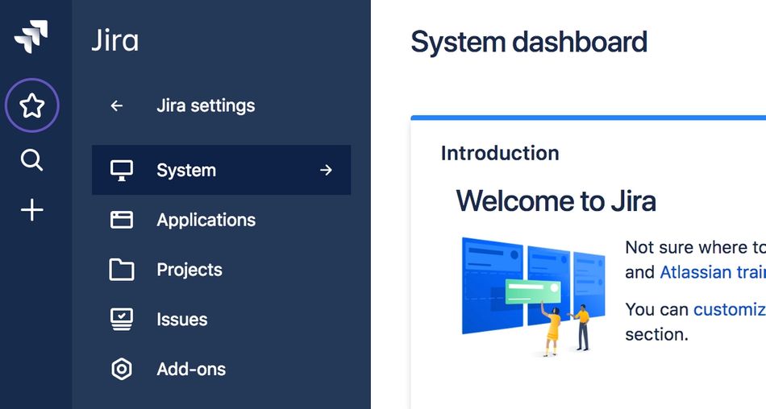This screenshot has height=409, width=766.
Task: Click the System monitor icon
Action: tap(121, 171)
